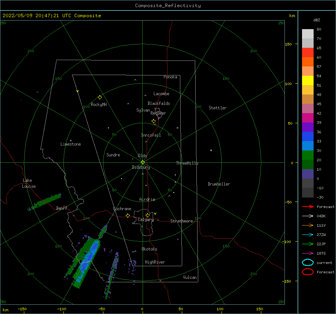Click the Calgary city label

coord(146,220)
